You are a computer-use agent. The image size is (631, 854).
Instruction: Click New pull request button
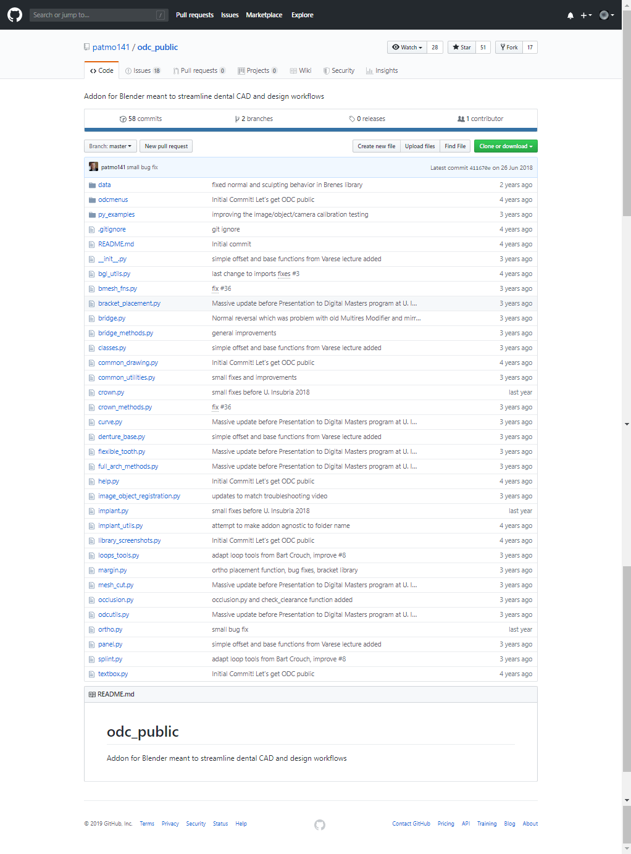[166, 146]
